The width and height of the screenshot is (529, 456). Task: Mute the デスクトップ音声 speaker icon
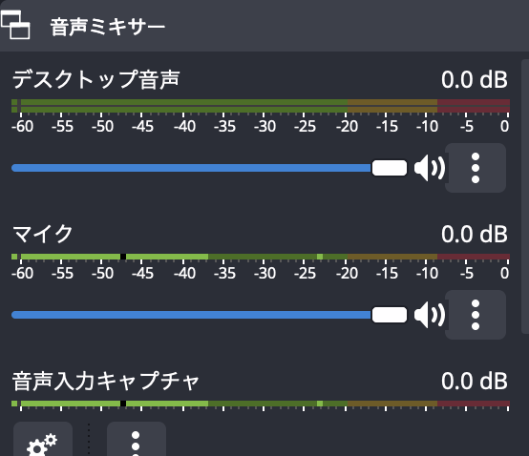[x=430, y=168]
